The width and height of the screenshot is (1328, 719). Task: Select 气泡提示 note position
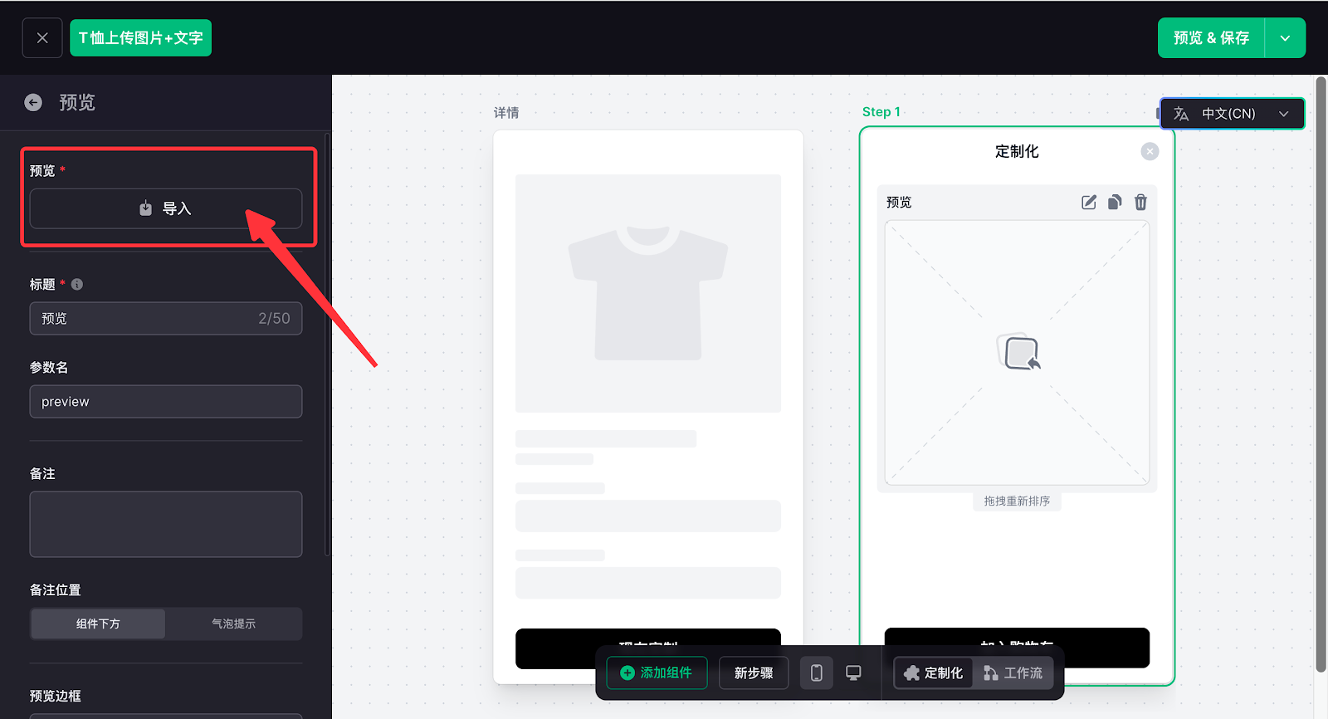tap(233, 624)
